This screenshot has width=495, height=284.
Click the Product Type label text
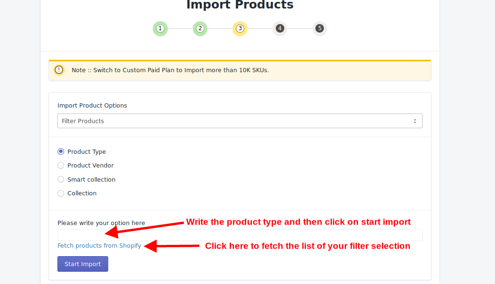[86, 151]
